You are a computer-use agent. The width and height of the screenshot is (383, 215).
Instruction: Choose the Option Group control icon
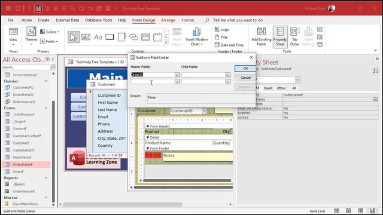157,37
